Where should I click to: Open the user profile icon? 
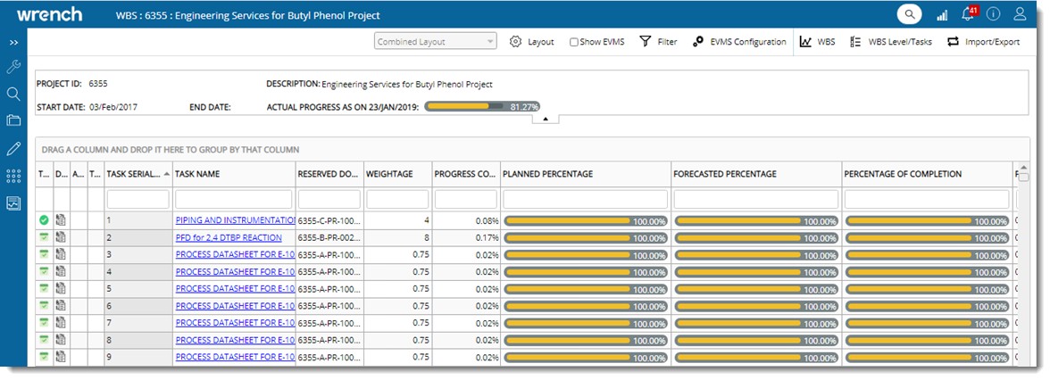click(x=1021, y=14)
